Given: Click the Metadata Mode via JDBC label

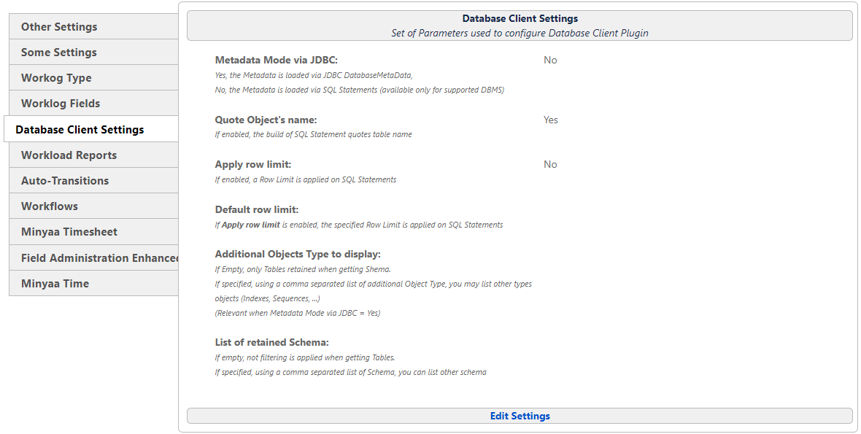Looking at the screenshot, I should pos(276,61).
